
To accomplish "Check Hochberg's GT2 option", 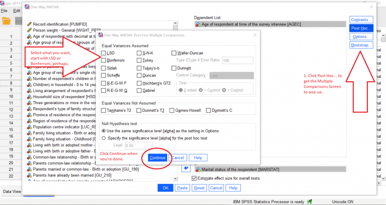I will [x=139, y=83].
